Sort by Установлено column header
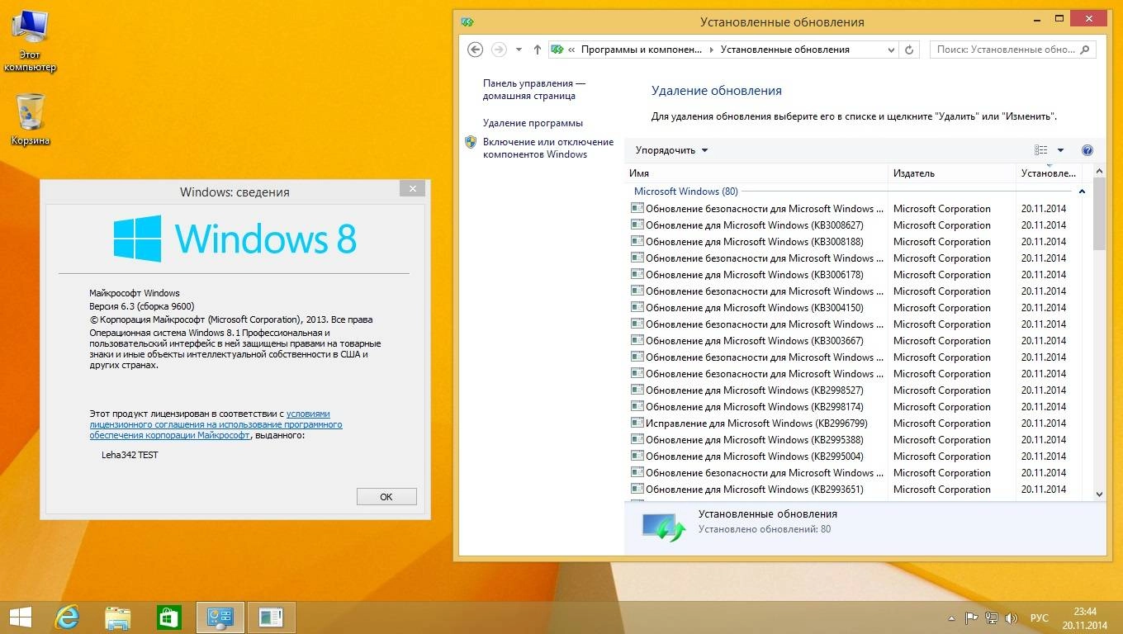Image resolution: width=1123 pixels, height=634 pixels. pos(1048,173)
